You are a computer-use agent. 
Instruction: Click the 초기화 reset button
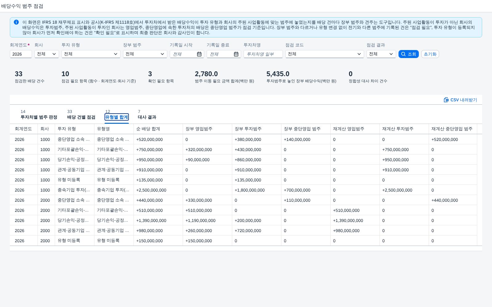coord(430,54)
